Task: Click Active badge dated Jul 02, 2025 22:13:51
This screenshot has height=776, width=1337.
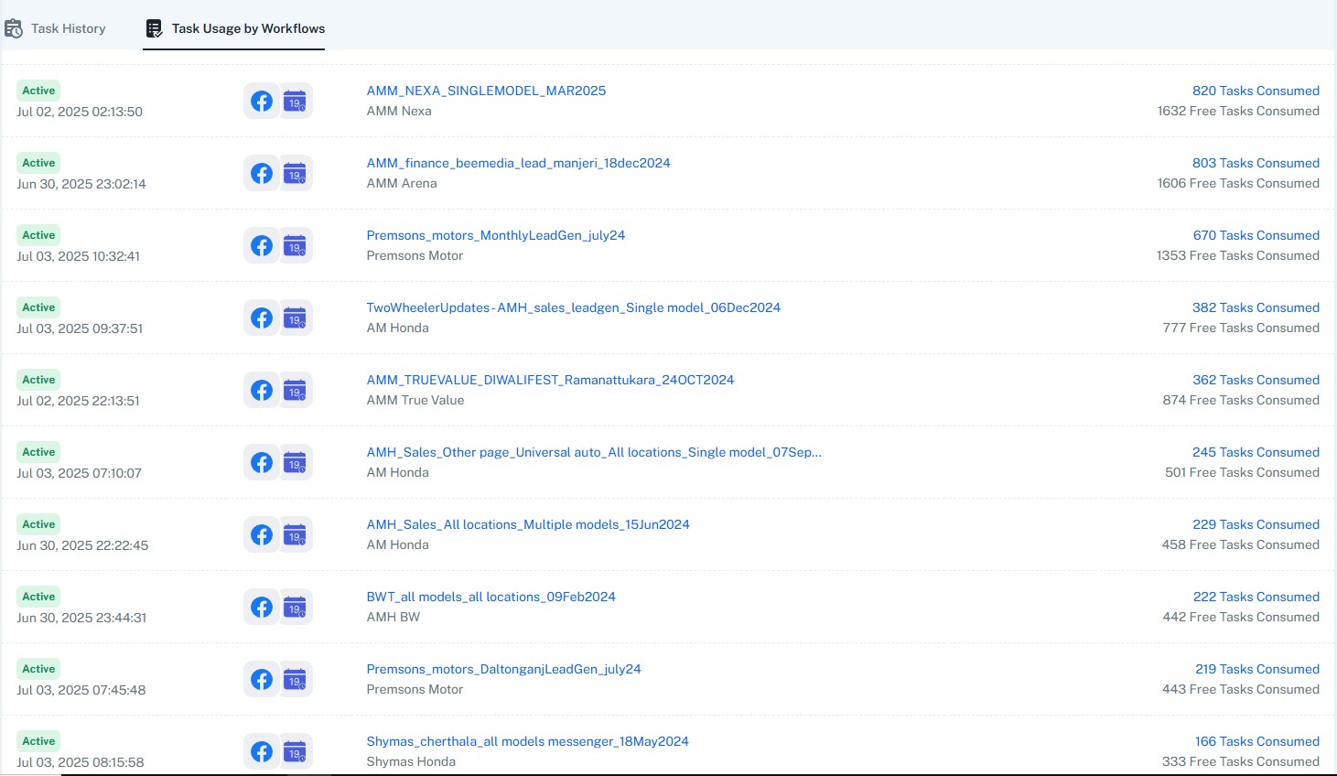Action: tap(38, 380)
